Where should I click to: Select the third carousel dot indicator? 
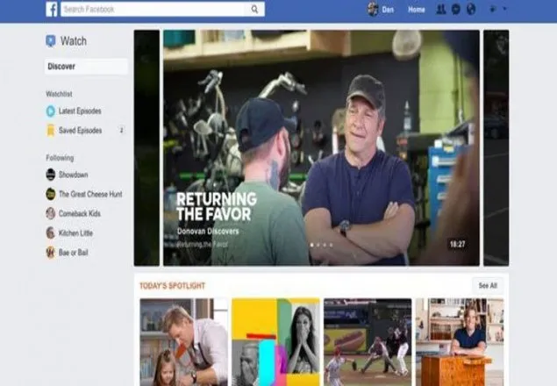click(x=325, y=245)
